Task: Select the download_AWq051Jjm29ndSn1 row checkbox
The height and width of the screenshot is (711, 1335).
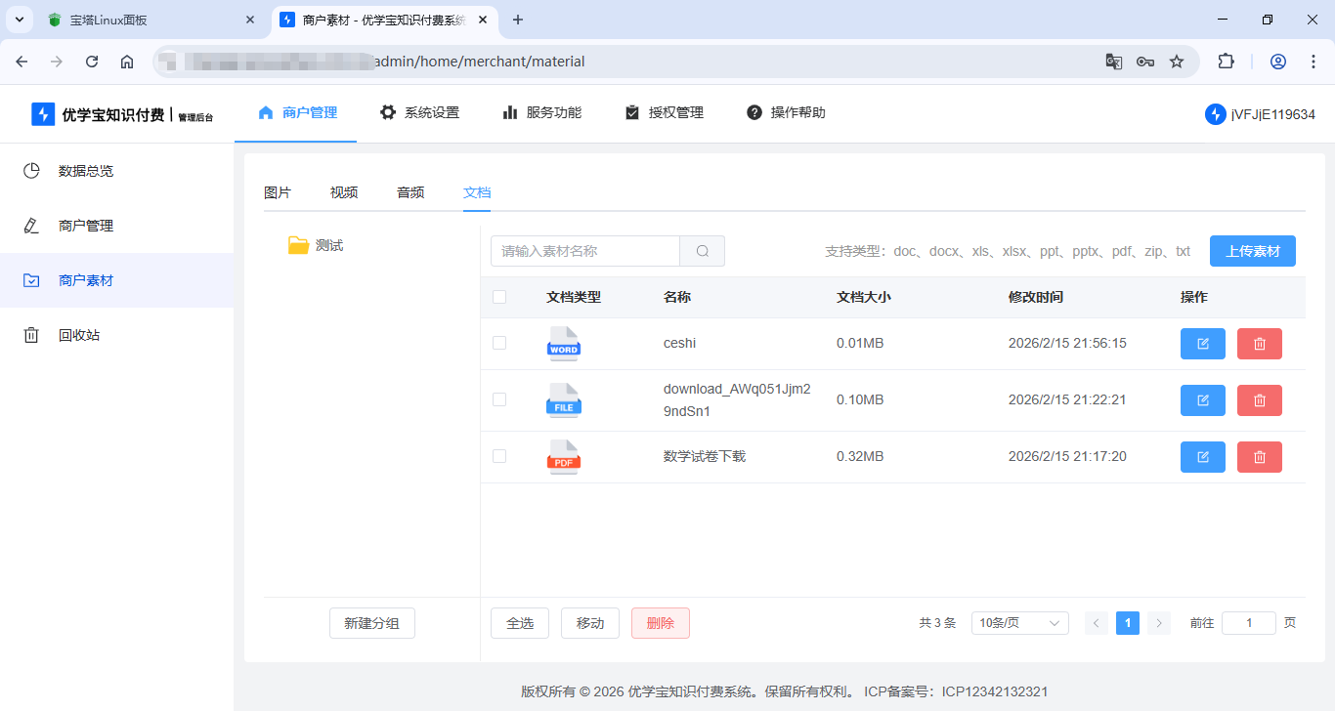Action: point(499,399)
